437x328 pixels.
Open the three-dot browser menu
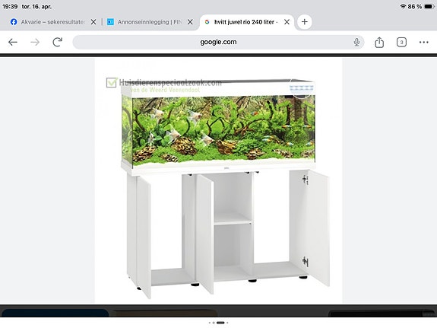(423, 42)
